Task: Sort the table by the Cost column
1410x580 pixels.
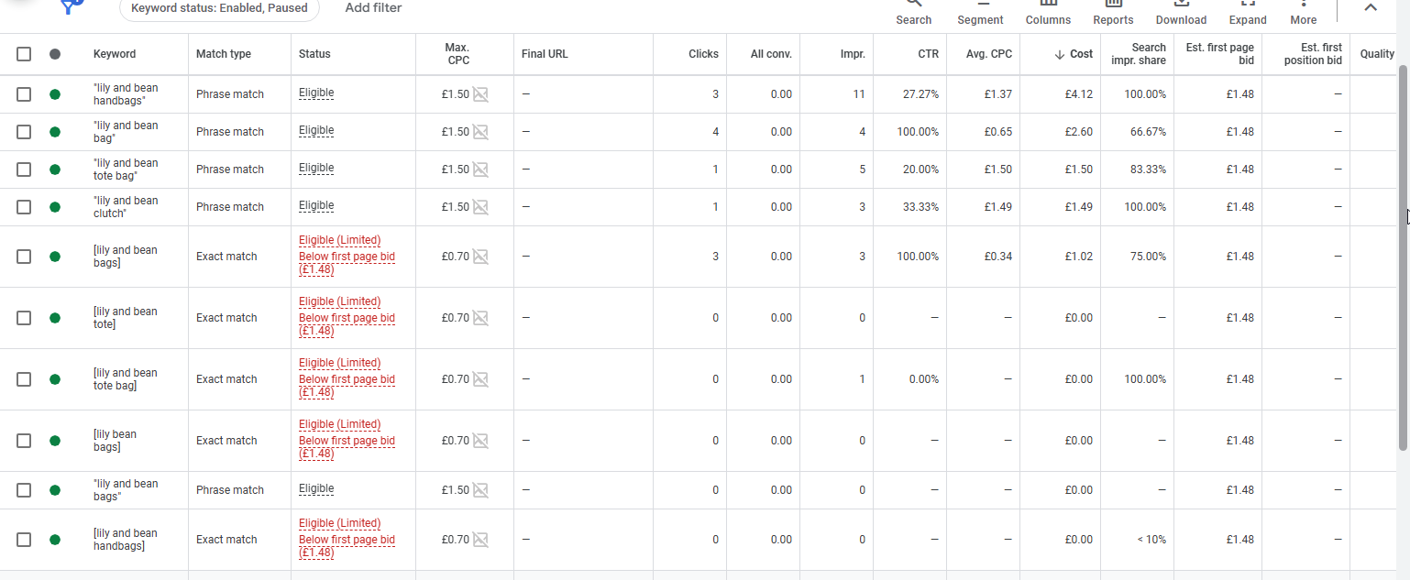Action: coord(1074,54)
